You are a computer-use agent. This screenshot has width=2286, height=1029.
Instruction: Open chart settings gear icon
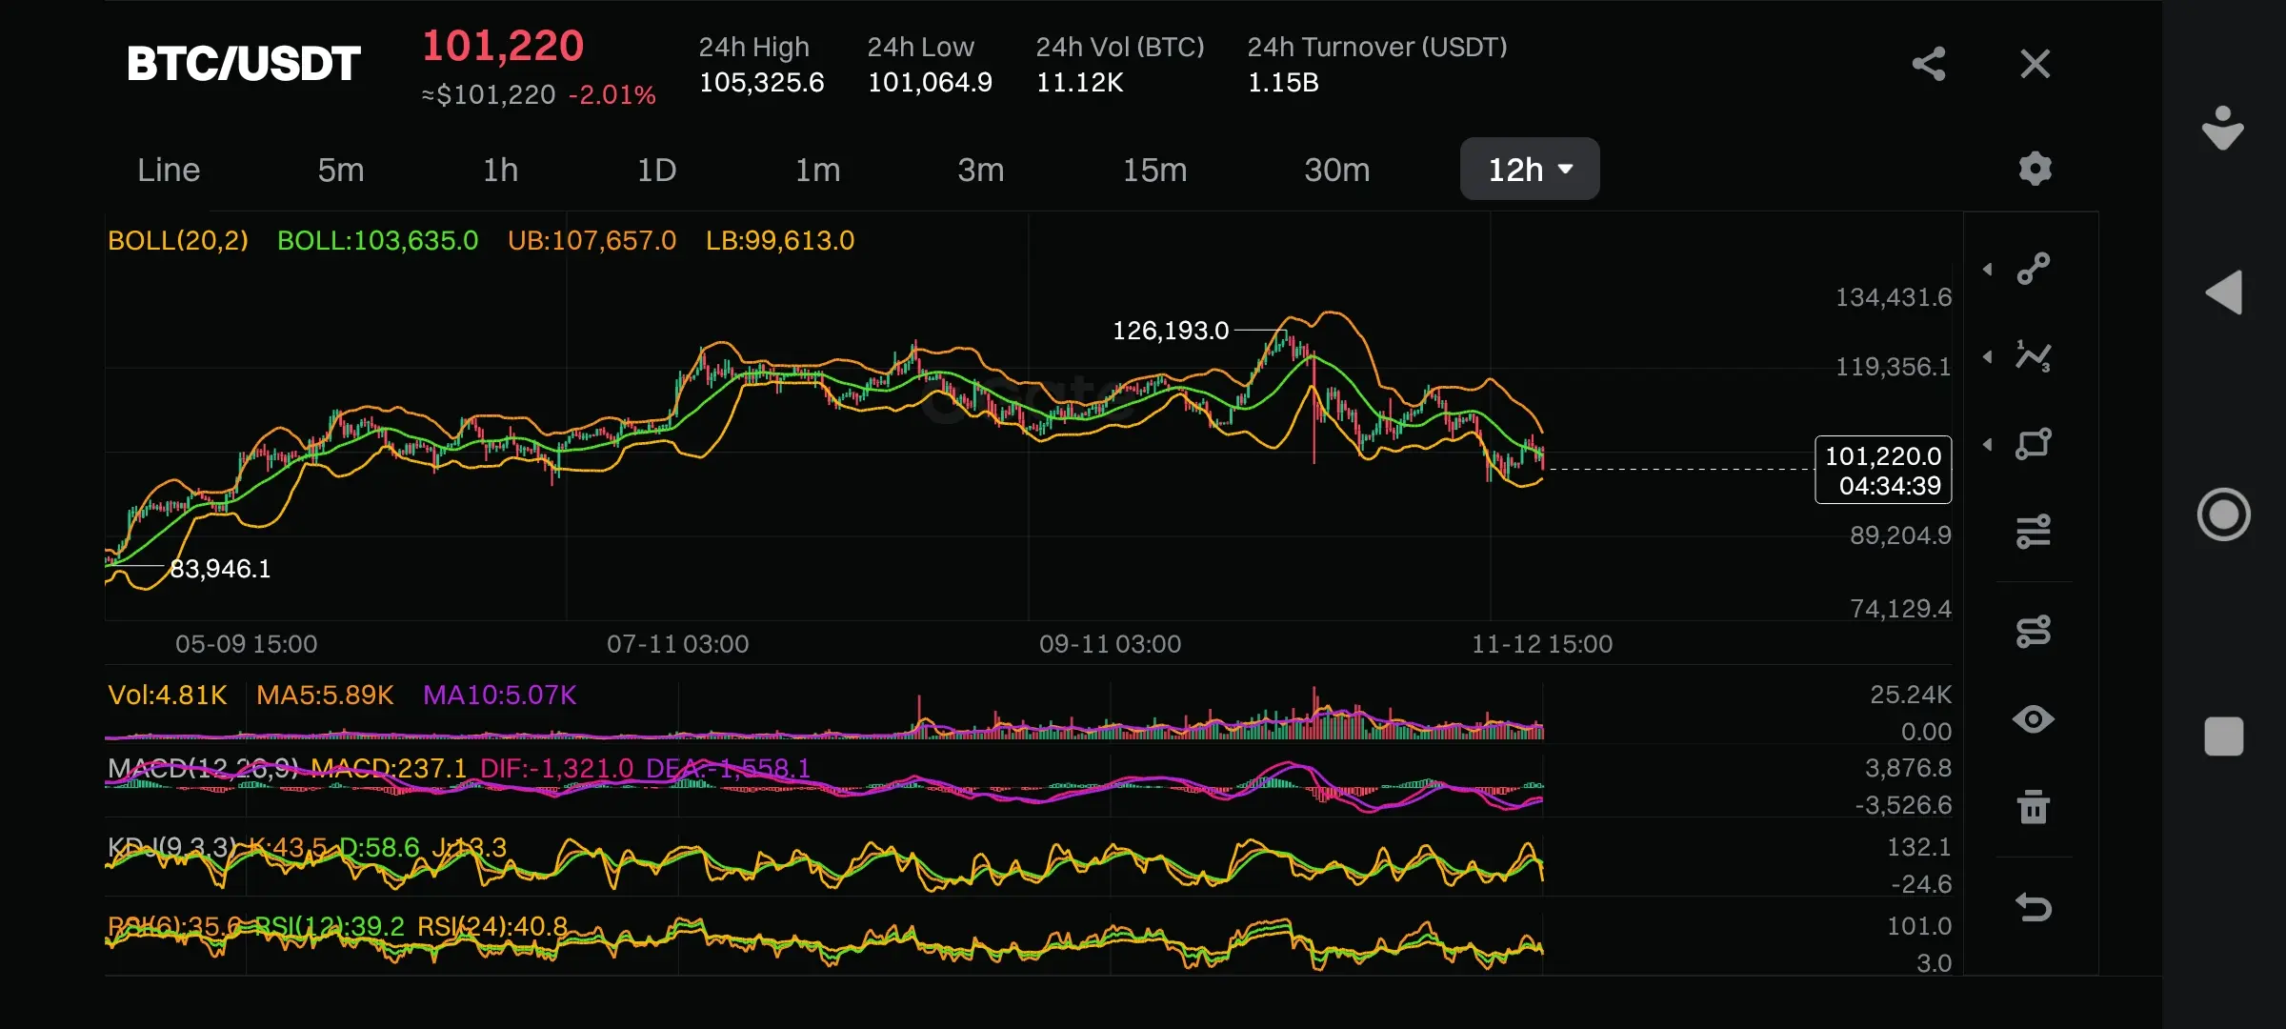[2035, 169]
